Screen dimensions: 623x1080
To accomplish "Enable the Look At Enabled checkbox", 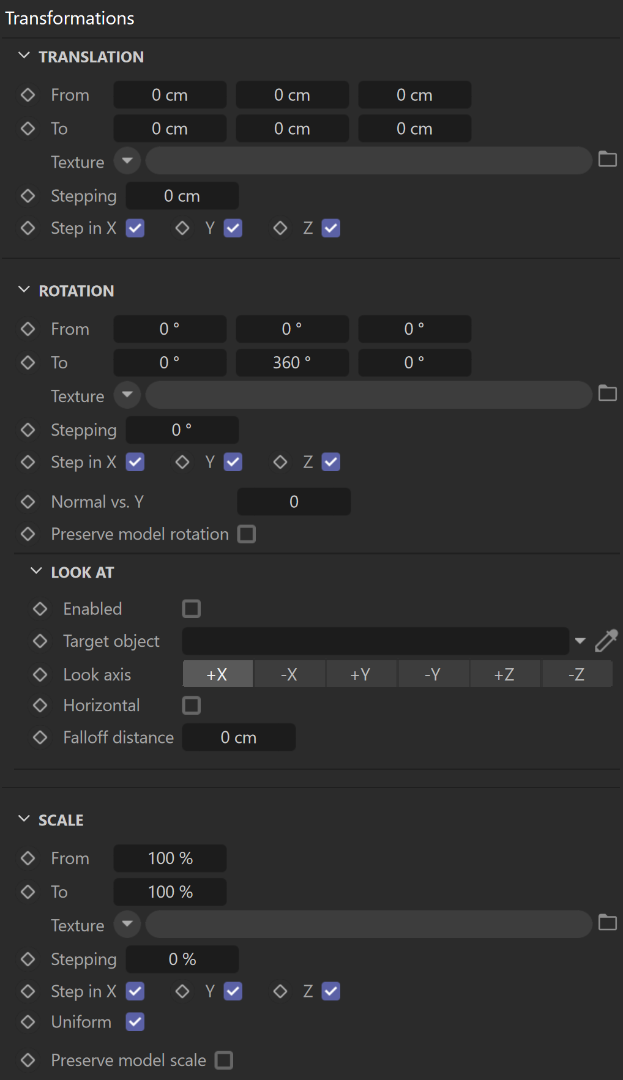I will coord(192,609).
